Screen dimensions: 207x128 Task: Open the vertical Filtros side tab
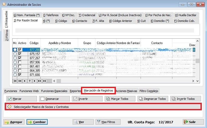7,35
